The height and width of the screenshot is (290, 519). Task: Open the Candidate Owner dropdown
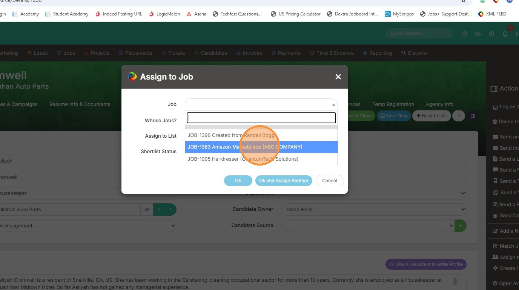click(374, 209)
